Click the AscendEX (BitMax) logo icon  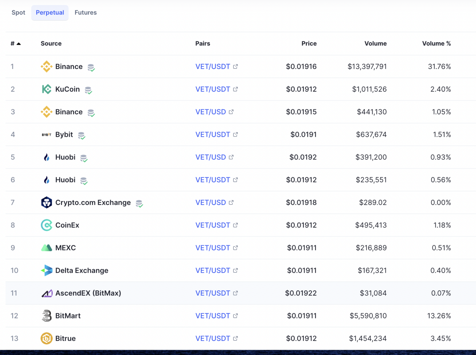coord(47,293)
